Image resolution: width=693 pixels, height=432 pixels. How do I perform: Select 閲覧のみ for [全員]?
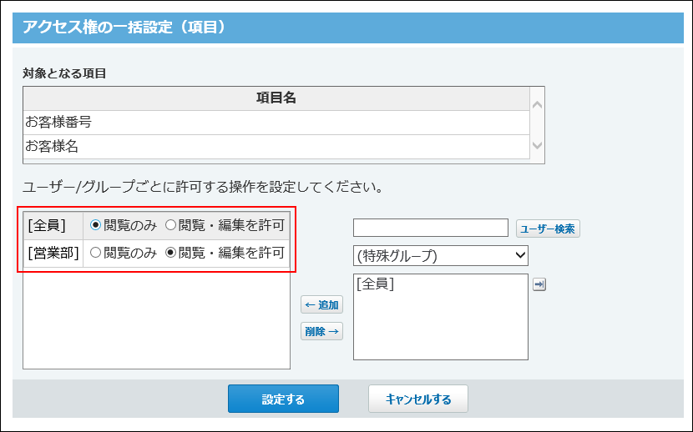tap(95, 225)
